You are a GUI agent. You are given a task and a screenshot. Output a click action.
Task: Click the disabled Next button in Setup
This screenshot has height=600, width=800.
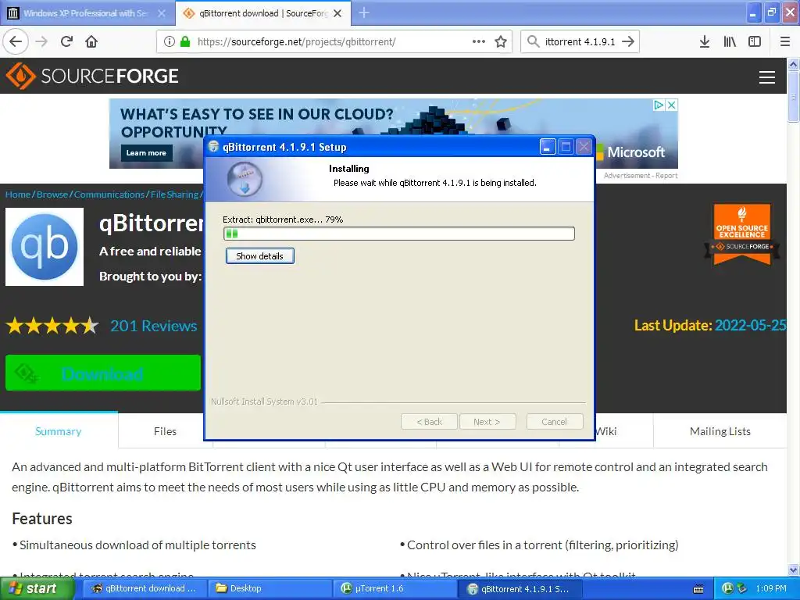point(487,422)
